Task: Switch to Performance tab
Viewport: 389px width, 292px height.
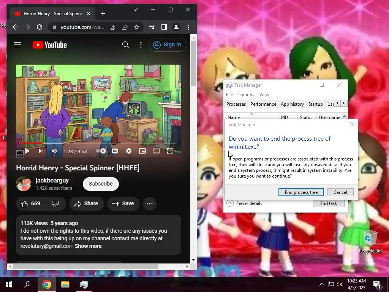Action: (x=263, y=104)
